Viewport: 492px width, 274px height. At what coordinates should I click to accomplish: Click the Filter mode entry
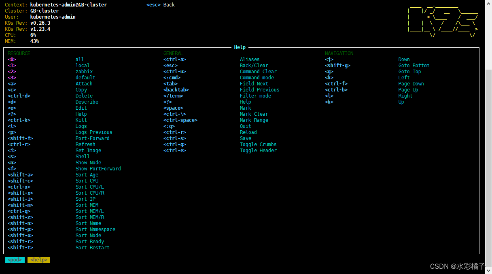click(x=255, y=96)
